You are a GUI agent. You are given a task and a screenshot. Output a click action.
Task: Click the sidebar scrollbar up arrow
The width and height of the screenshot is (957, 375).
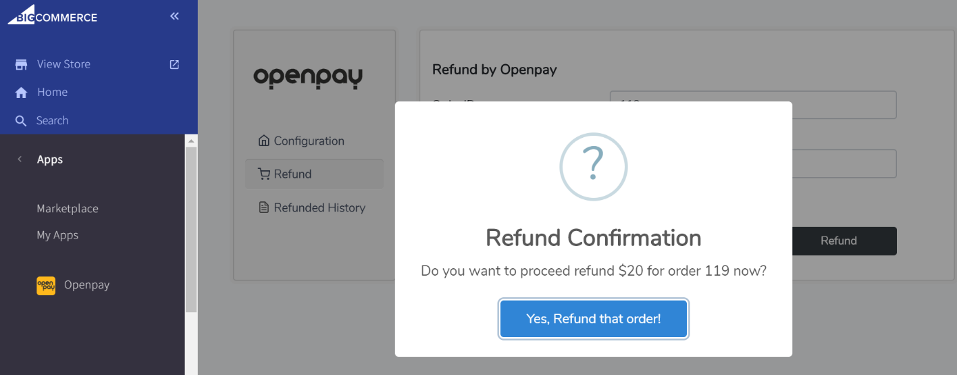(191, 141)
